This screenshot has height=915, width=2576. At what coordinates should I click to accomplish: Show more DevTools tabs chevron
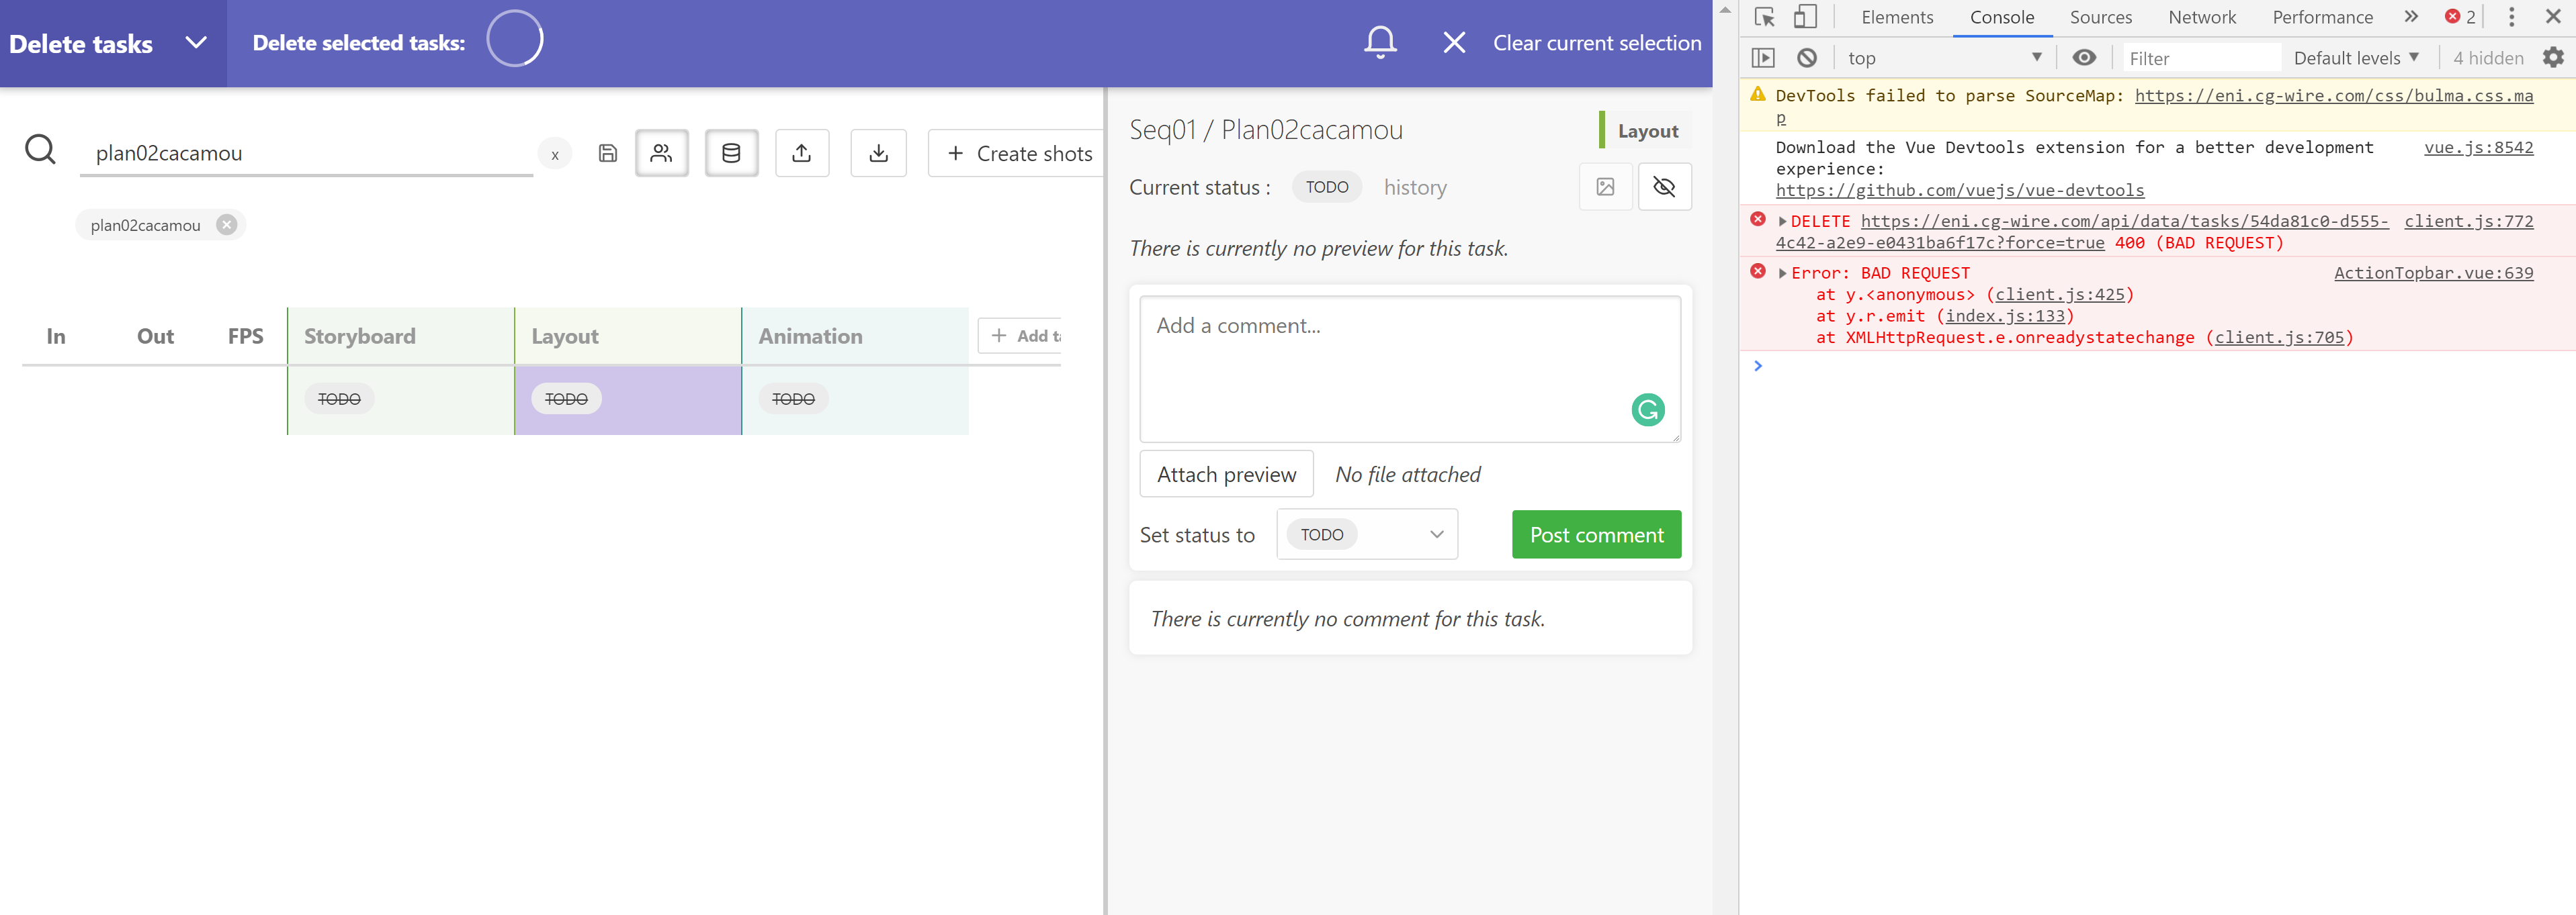(2411, 17)
